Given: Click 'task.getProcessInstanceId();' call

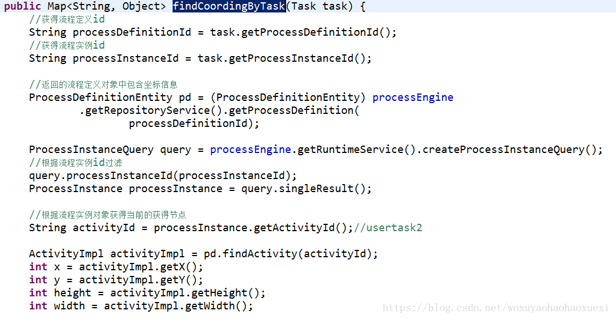Looking at the screenshot, I should click(x=284, y=58).
